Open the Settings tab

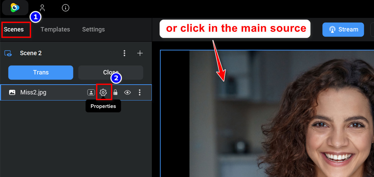pyautogui.click(x=93, y=29)
